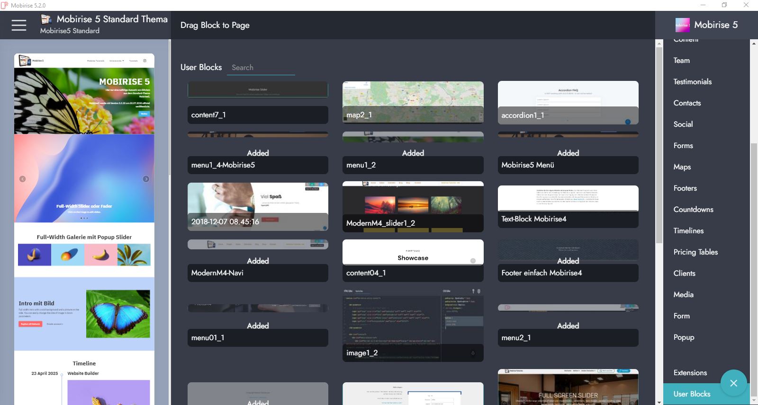Select the ModernM4_slider1_2 block
Screen dimensions: 758x405
point(413,206)
